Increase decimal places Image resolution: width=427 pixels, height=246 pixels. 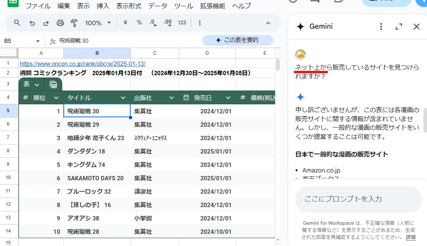point(168,23)
